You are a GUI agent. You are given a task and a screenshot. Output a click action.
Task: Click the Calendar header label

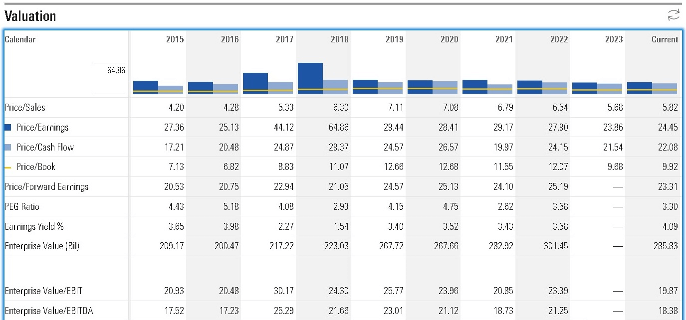[x=20, y=39]
